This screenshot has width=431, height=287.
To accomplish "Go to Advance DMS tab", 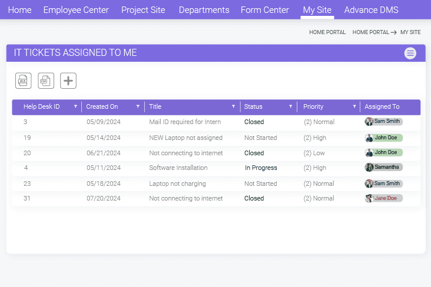I will [371, 10].
